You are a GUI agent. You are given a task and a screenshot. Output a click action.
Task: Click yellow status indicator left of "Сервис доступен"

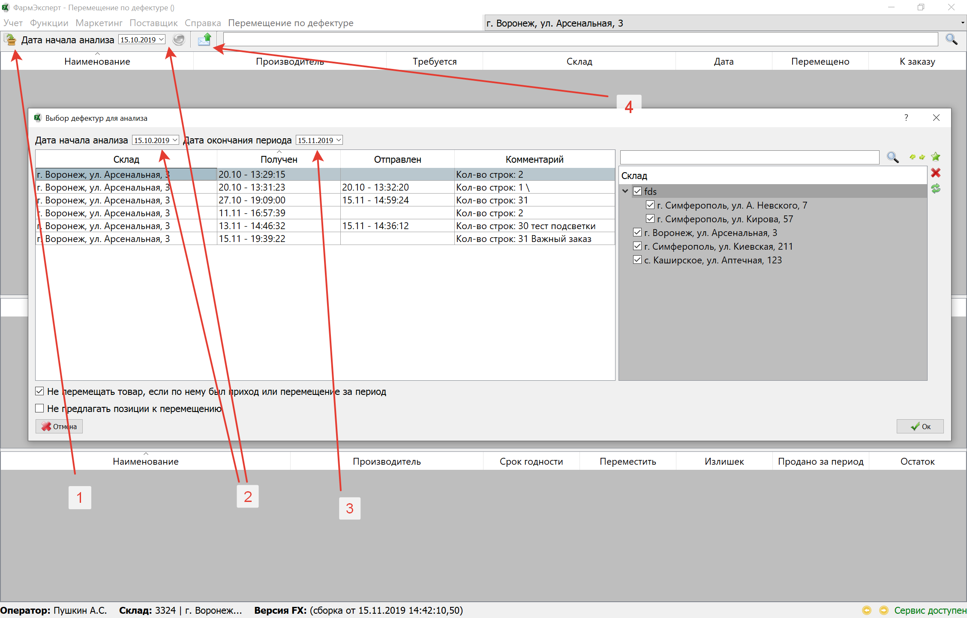pyautogui.click(x=883, y=610)
